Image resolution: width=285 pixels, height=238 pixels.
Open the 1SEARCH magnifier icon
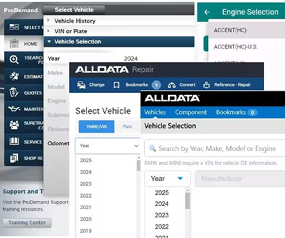point(14,60)
